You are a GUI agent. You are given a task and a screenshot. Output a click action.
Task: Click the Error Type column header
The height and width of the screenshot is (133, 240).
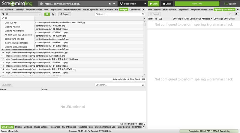tap(178, 19)
